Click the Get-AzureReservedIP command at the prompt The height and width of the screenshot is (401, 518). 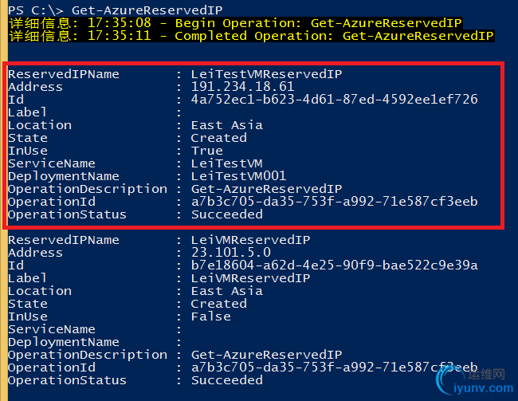[147, 10]
